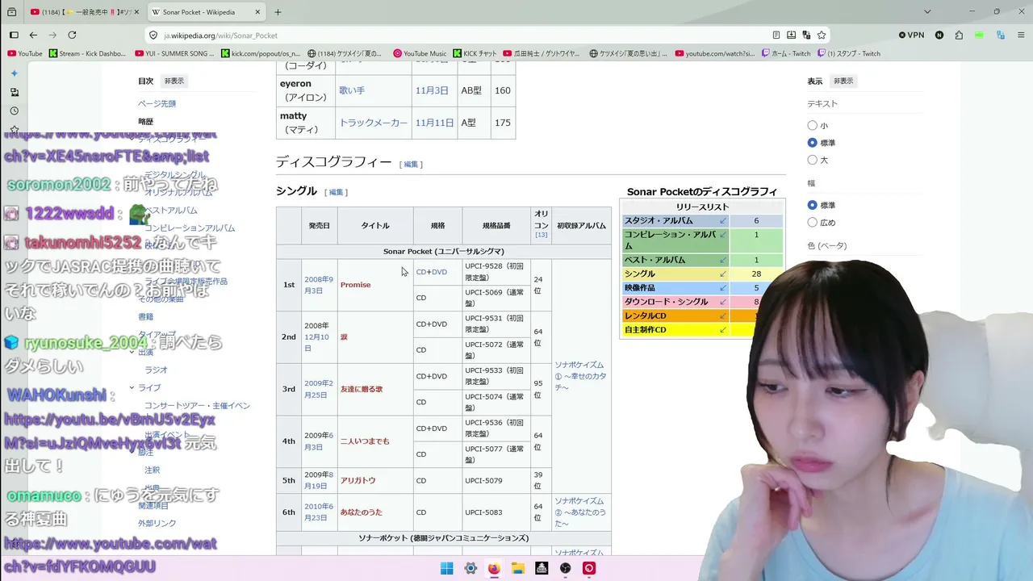Open a new tab with plus button
This screenshot has width=1033, height=581.
(278, 12)
